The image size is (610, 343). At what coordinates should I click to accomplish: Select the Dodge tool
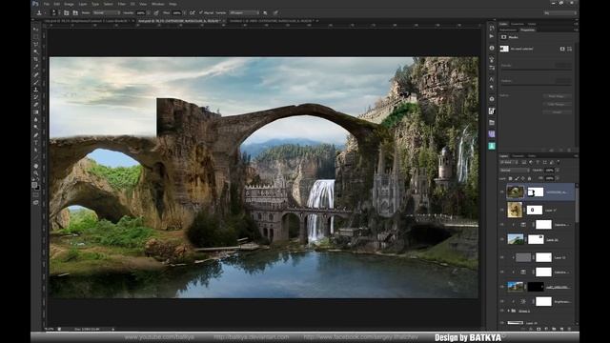pos(36,127)
